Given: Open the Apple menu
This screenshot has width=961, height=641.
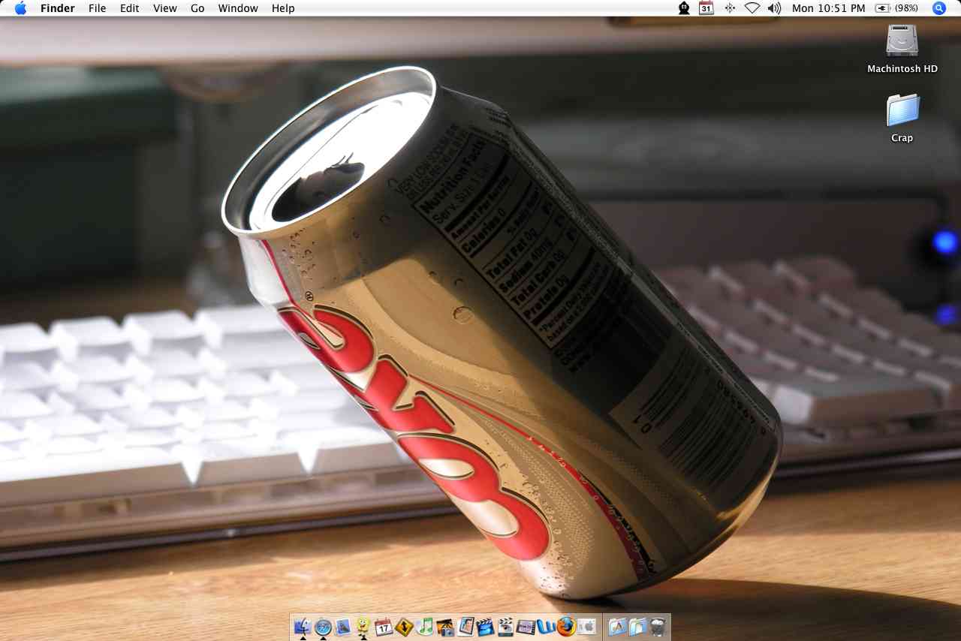Looking at the screenshot, I should click(x=20, y=8).
